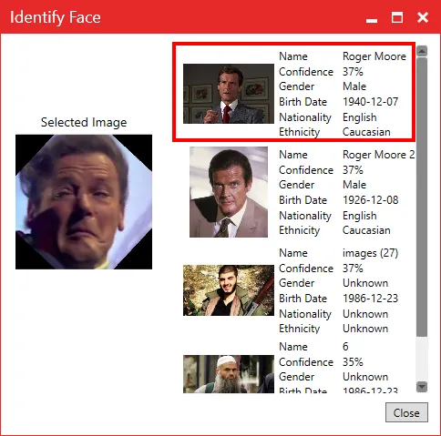Click the 'Selected Image' label
This screenshot has width=441, height=436.
[84, 123]
